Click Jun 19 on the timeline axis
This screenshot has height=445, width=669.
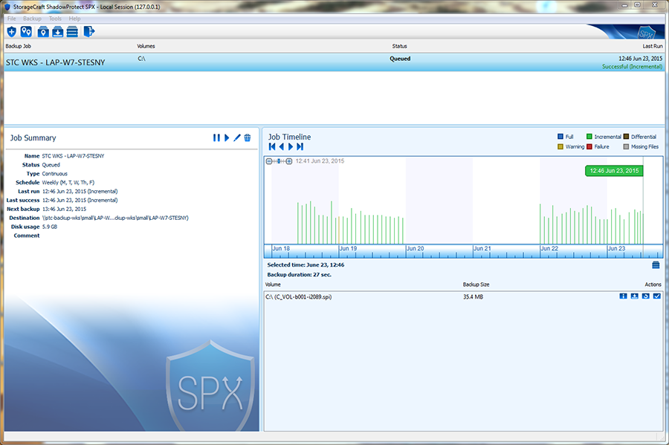[x=348, y=248]
